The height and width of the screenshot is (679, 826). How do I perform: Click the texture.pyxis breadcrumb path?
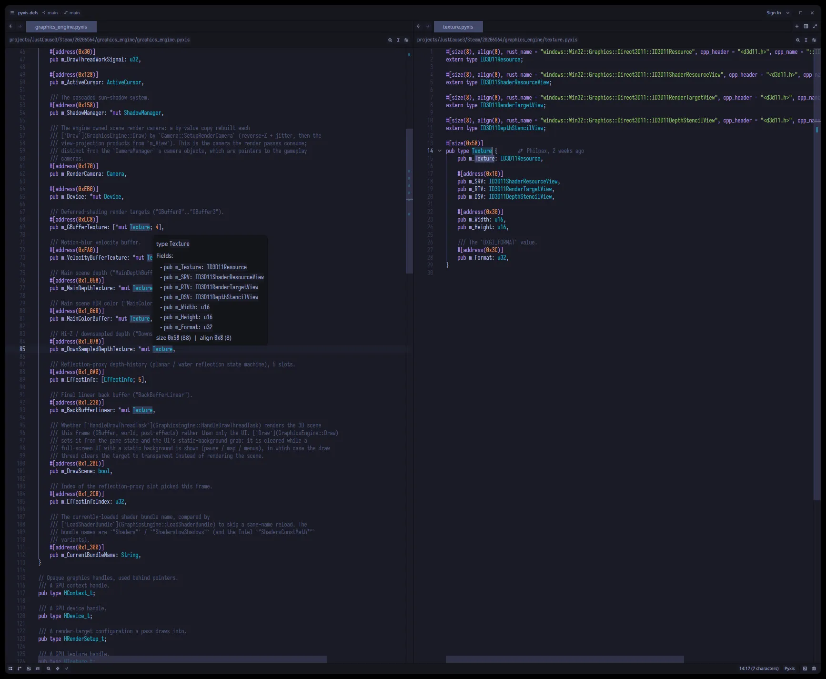click(x=497, y=40)
